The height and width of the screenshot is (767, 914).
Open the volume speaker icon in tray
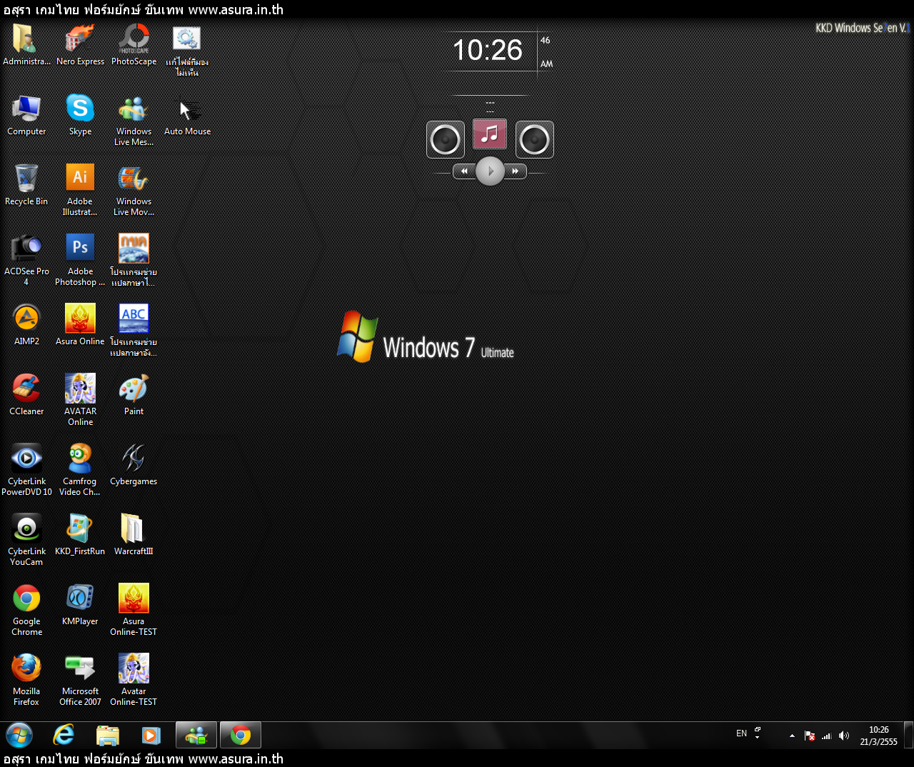click(844, 736)
